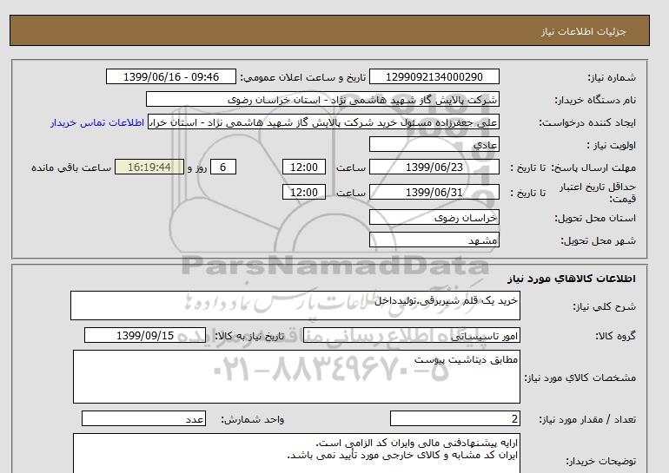Viewport: 669px width, 473px height.
Task: Click the goods group field امور تاسیساتی
Action: point(411,335)
